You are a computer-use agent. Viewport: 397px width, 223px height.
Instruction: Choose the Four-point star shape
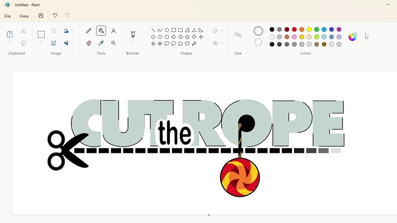[201, 37]
